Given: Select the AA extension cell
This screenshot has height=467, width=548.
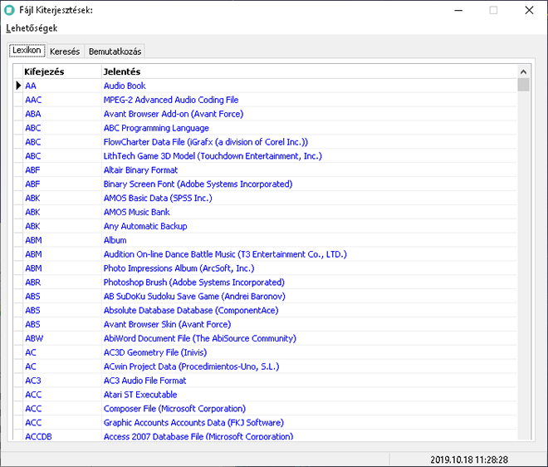Looking at the screenshot, I should tap(62, 86).
